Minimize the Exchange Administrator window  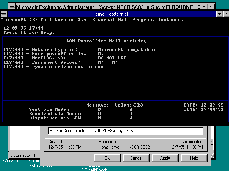(204, 7)
